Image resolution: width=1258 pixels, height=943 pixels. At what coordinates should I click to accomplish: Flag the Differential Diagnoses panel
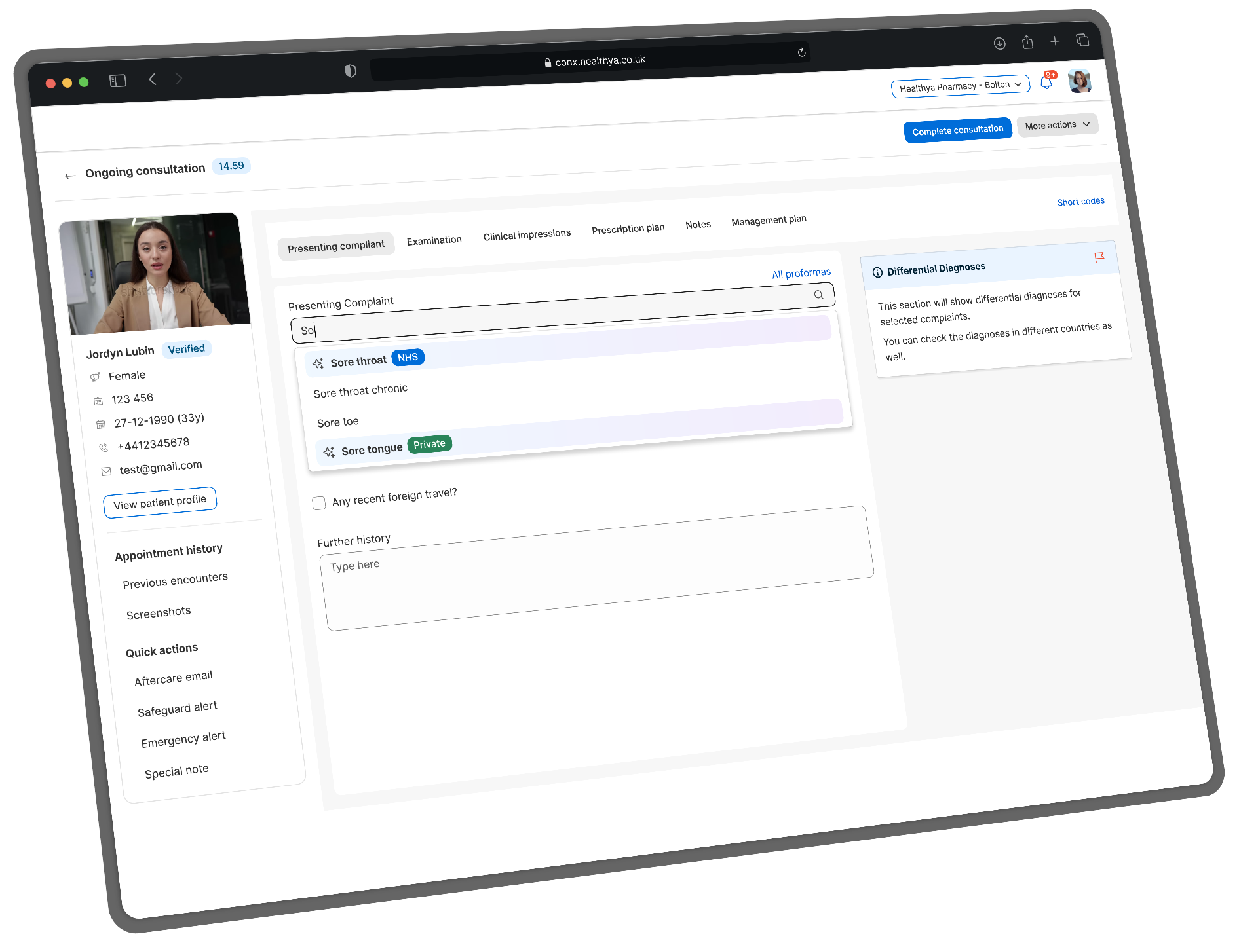coord(1099,257)
